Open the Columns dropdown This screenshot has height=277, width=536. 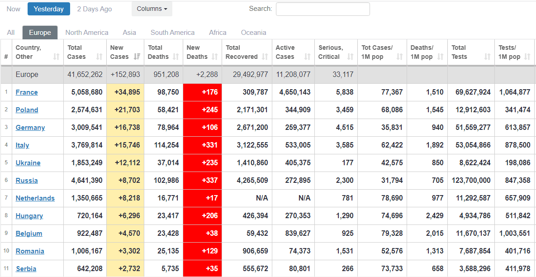click(x=152, y=9)
